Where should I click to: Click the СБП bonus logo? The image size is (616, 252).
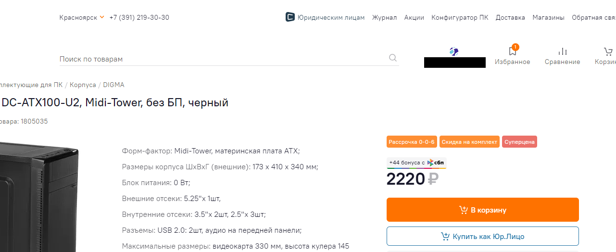[436, 163]
